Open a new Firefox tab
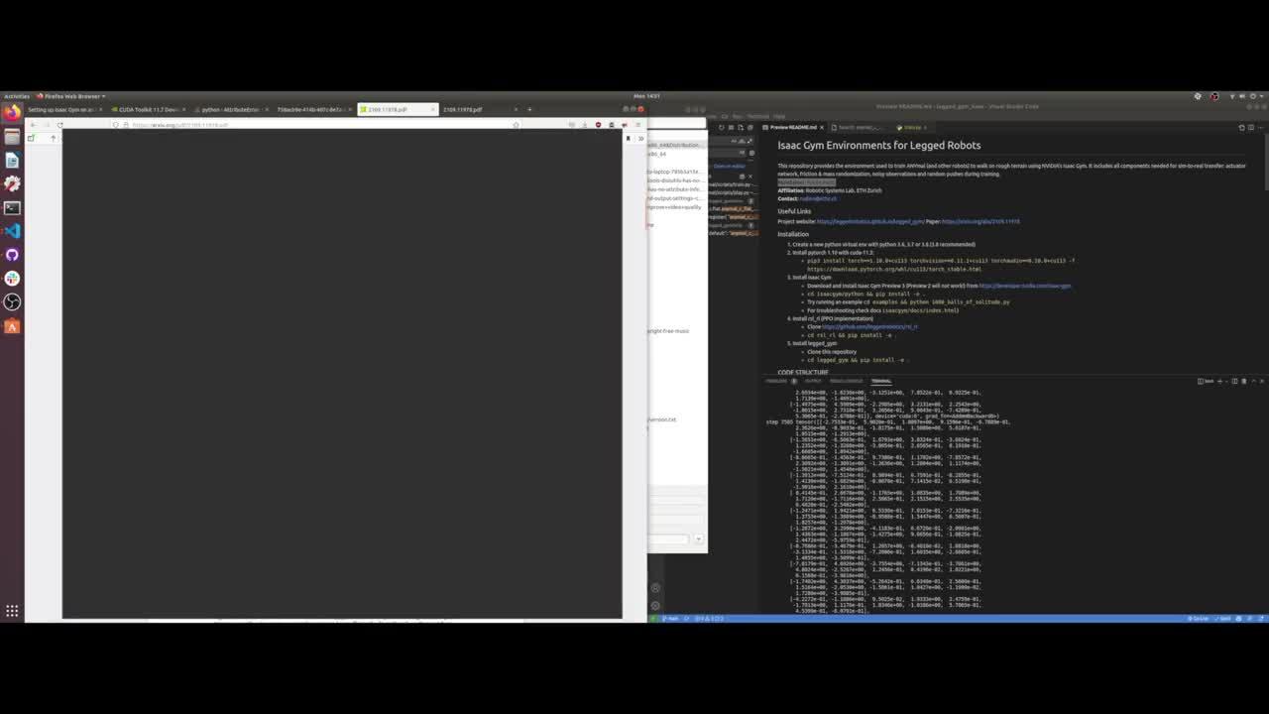 pos(529,109)
